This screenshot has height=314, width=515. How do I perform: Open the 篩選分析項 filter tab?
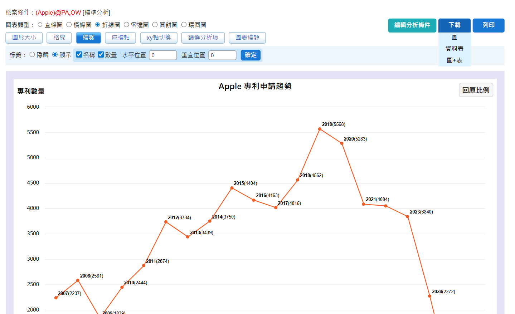point(203,38)
